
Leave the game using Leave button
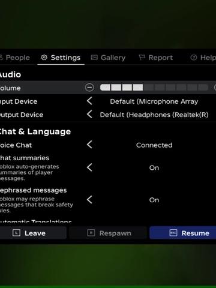[33, 233]
